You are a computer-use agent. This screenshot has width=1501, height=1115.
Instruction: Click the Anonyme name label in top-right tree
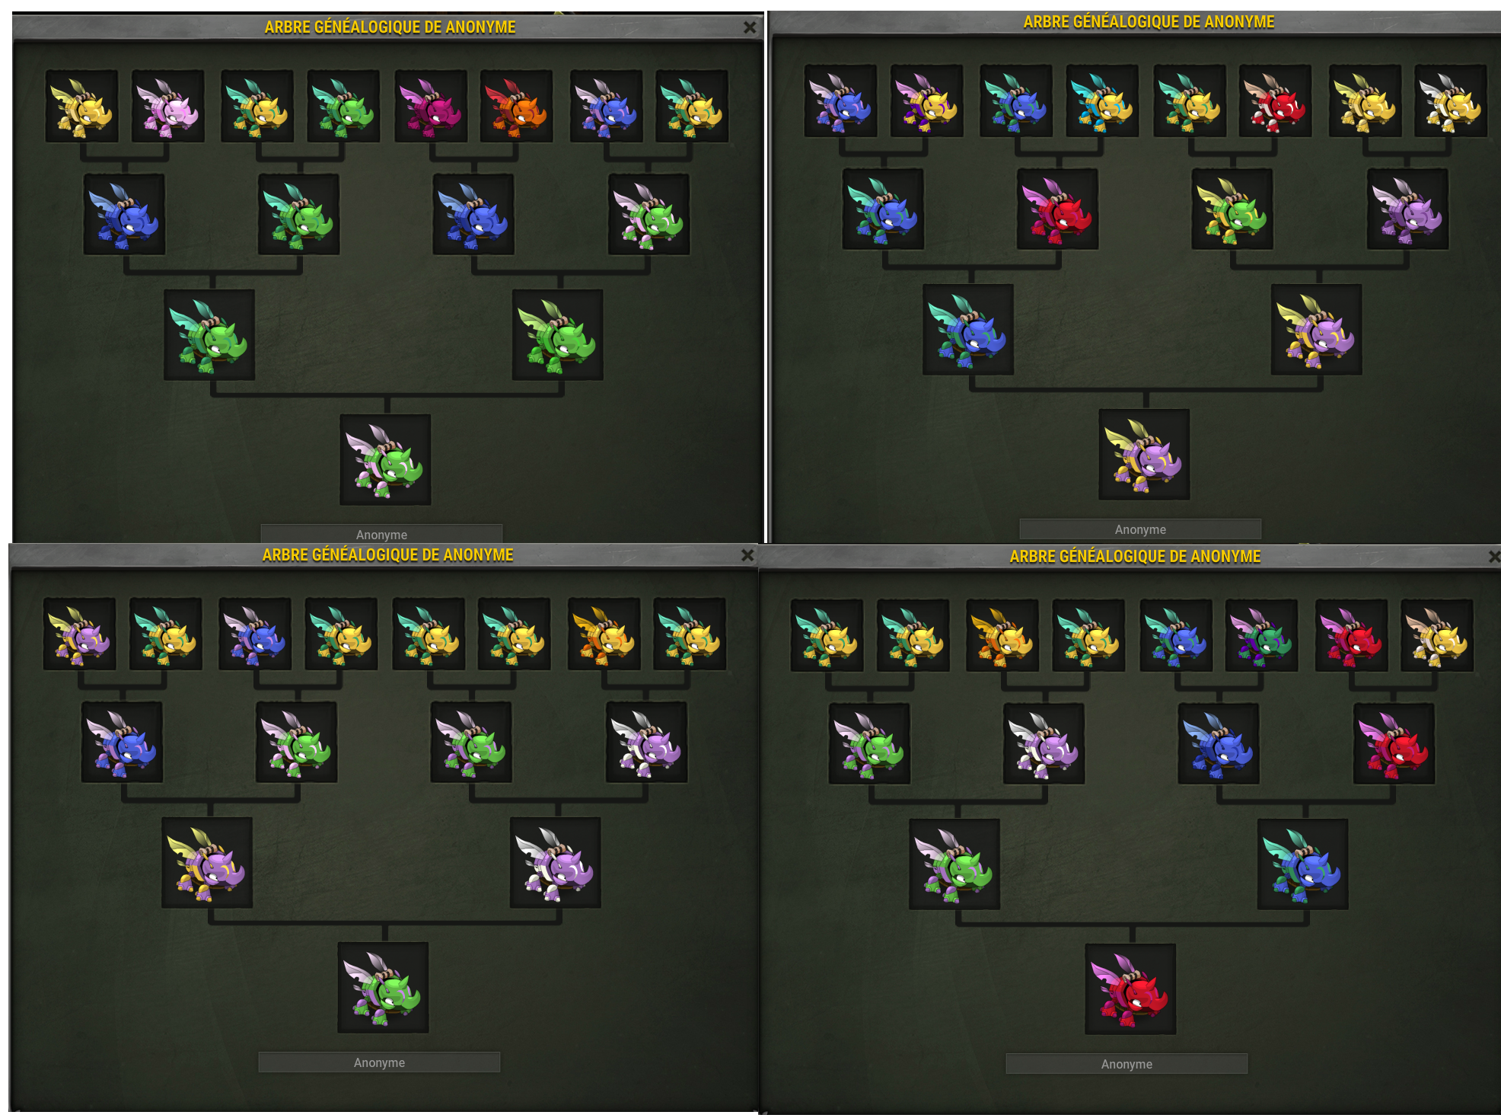coord(1140,529)
